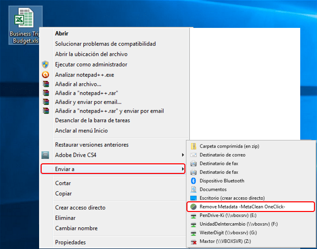The width and height of the screenshot is (317, 249).
Task: Click the Maxtor network drive icon
Action: [193, 241]
